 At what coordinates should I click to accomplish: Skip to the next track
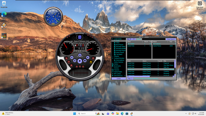tap(88, 57)
